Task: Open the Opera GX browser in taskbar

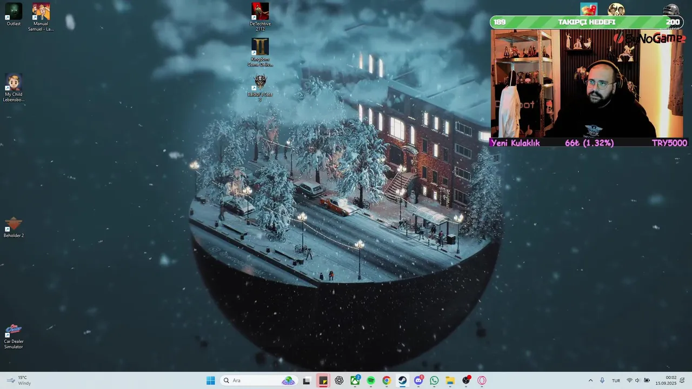Action: (x=482, y=380)
